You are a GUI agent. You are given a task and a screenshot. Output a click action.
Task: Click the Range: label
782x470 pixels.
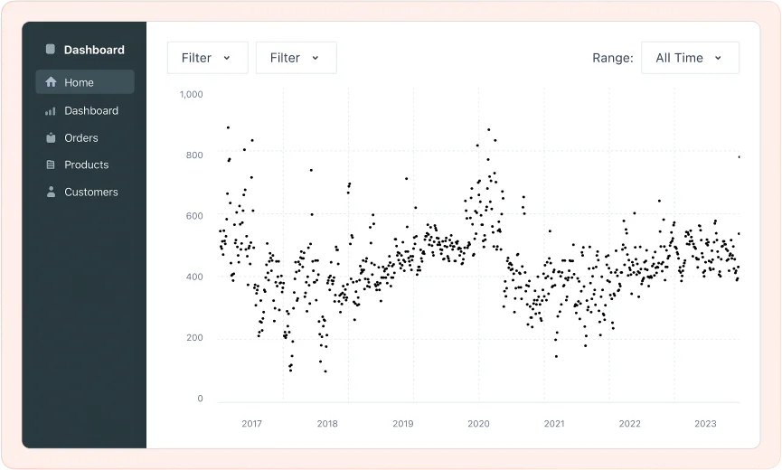(612, 58)
